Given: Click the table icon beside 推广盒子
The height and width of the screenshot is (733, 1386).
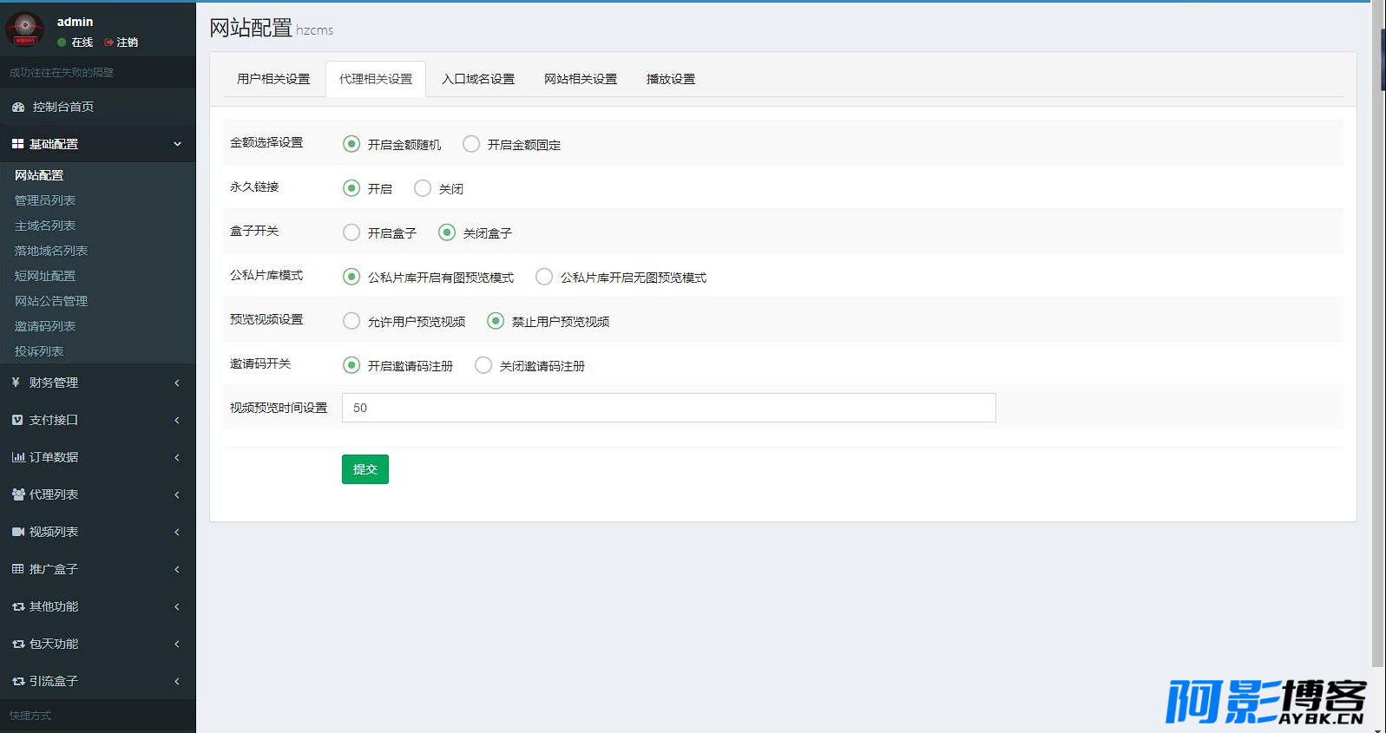Looking at the screenshot, I should pos(17,569).
